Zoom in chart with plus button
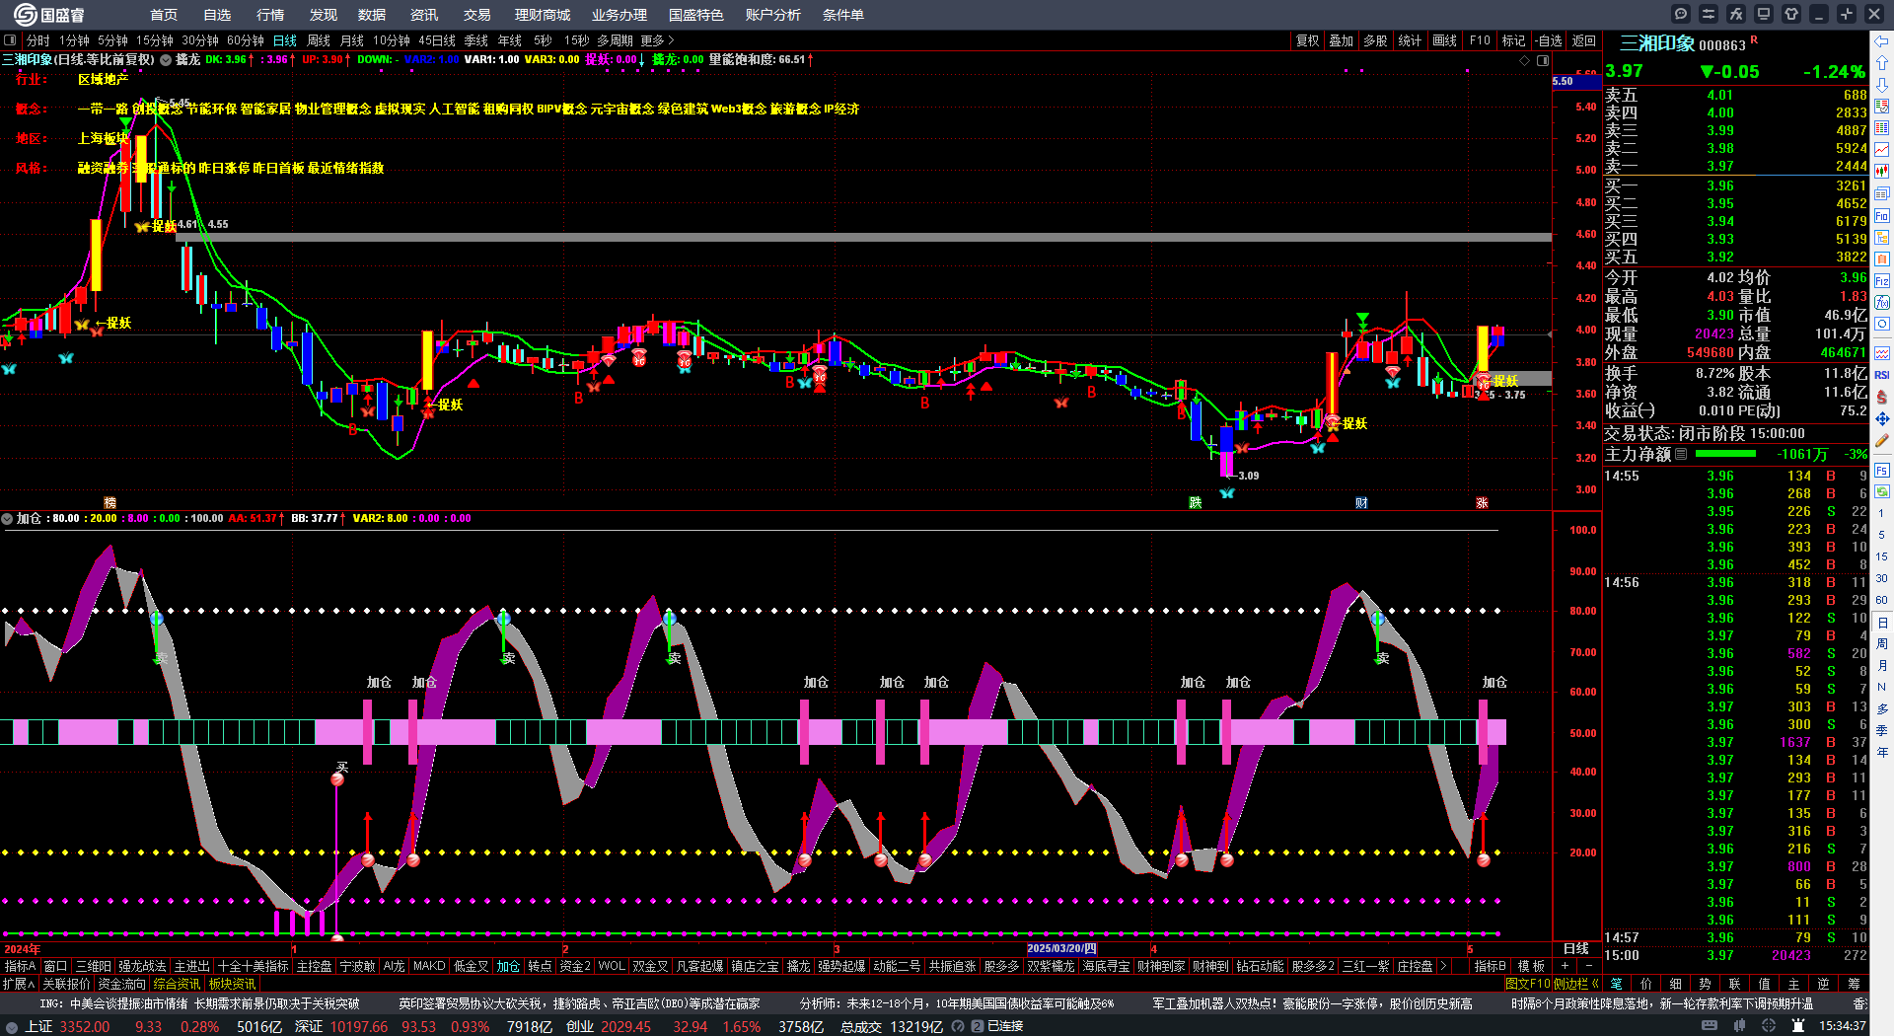1894x1036 pixels. [1565, 966]
